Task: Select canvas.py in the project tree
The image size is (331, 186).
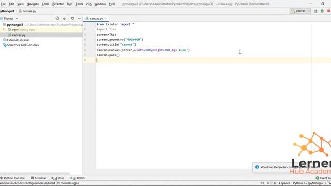Action: [x=19, y=35]
